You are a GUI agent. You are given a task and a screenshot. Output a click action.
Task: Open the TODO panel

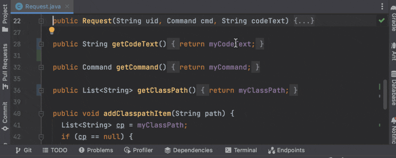[x=55, y=151]
